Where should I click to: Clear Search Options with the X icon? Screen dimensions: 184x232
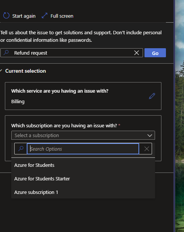coord(147,149)
